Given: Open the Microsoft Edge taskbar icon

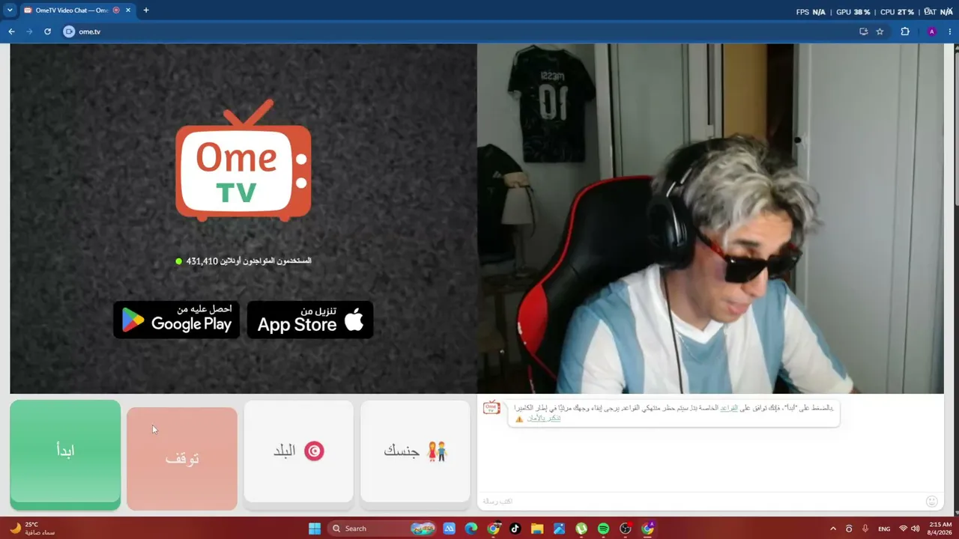Looking at the screenshot, I should pos(471,529).
